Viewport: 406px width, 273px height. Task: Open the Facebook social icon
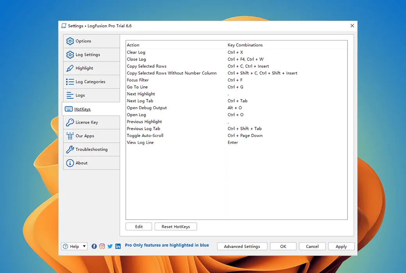pyautogui.click(x=94, y=246)
